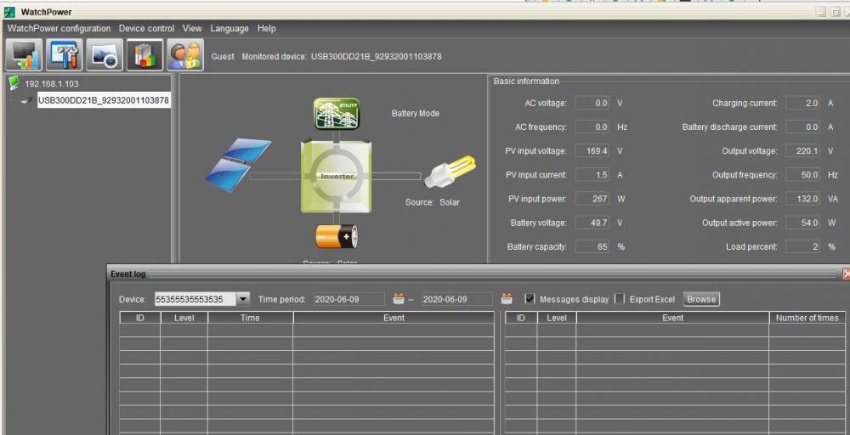Click PV input voltage value 169.4
Screen dimensions: 850x435
coord(592,150)
